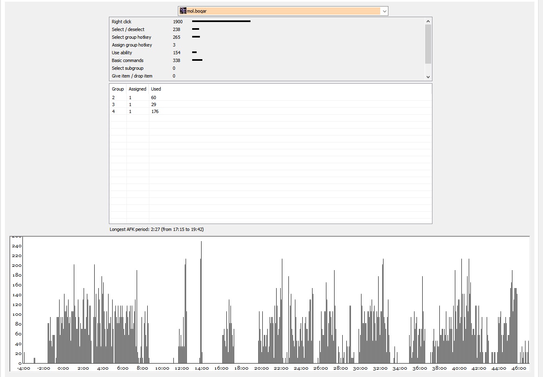Click the 46:00 time axis label
This screenshot has height=377, width=543.
tap(519, 368)
